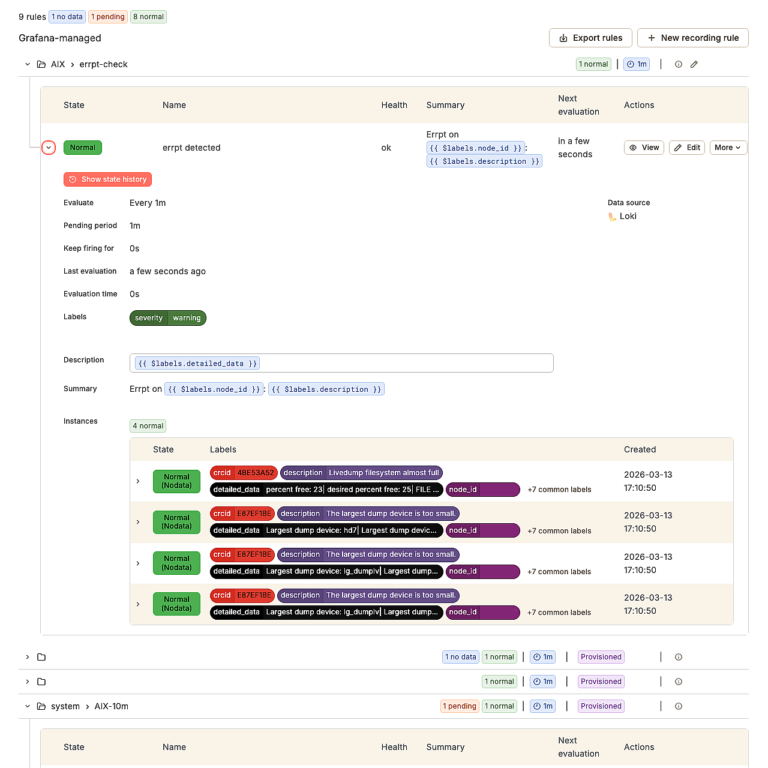Screen dimensions: 768x768
Task: Click the folder icon beside AIX
Action: [41, 64]
